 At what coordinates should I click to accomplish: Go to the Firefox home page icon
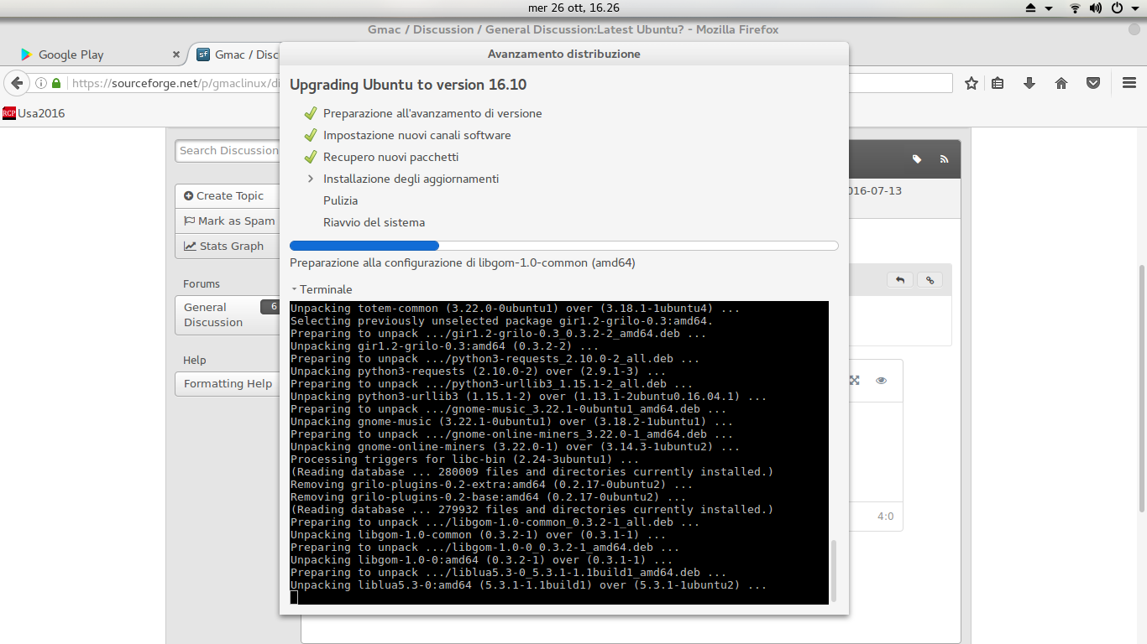1061,83
